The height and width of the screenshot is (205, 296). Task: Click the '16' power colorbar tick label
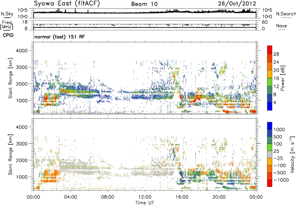276,78
